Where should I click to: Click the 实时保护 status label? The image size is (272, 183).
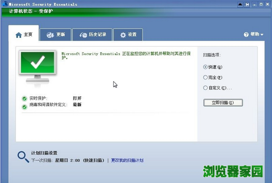click(x=38, y=98)
